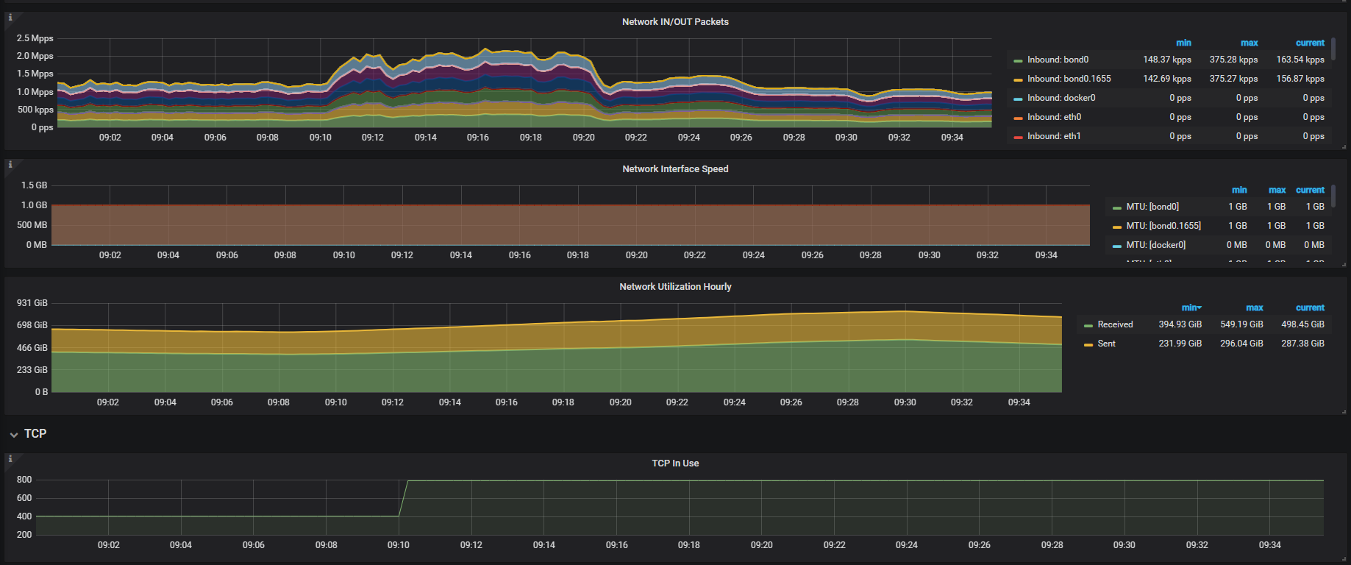Click resize handle of Network Utilization Hourly panel
The height and width of the screenshot is (565, 1351).
pyautogui.click(x=1344, y=412)
